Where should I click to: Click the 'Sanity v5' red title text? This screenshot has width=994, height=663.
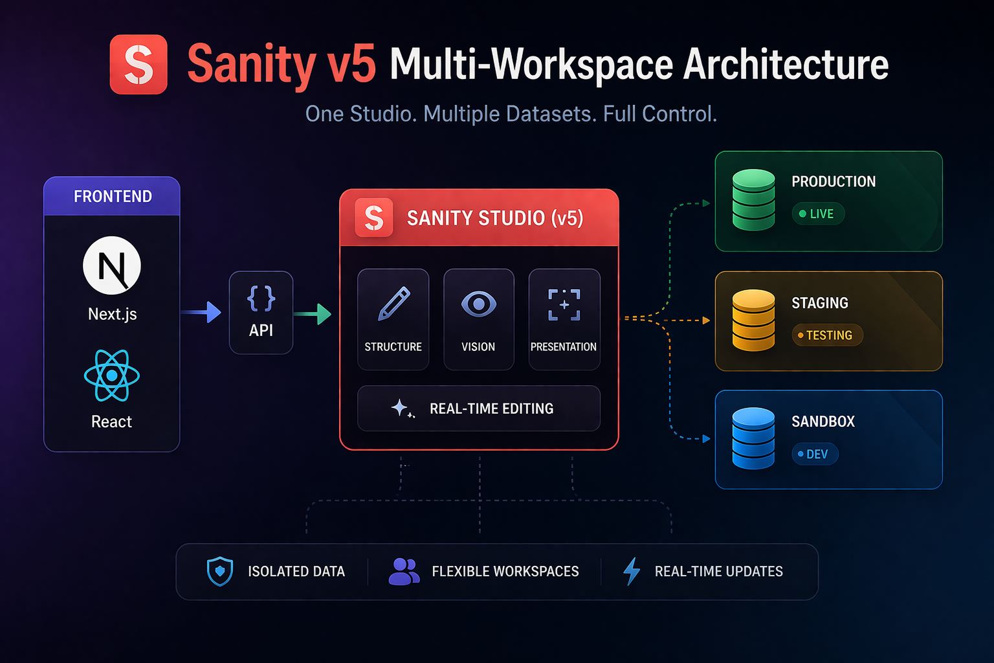pyautogui.click(x=281, y=65)
